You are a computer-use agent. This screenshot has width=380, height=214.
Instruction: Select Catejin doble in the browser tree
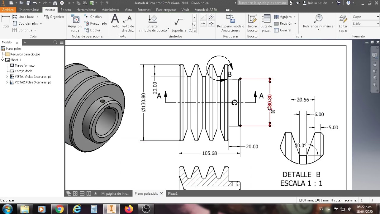pyautogui.click(x=24, y=71)
